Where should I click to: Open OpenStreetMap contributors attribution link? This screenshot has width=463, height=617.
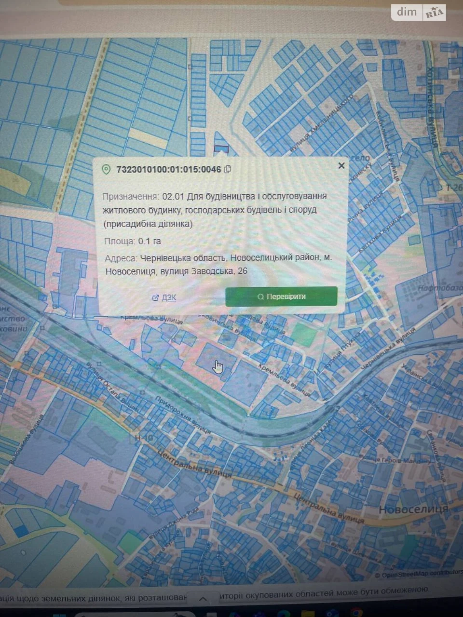pos(419,574)
